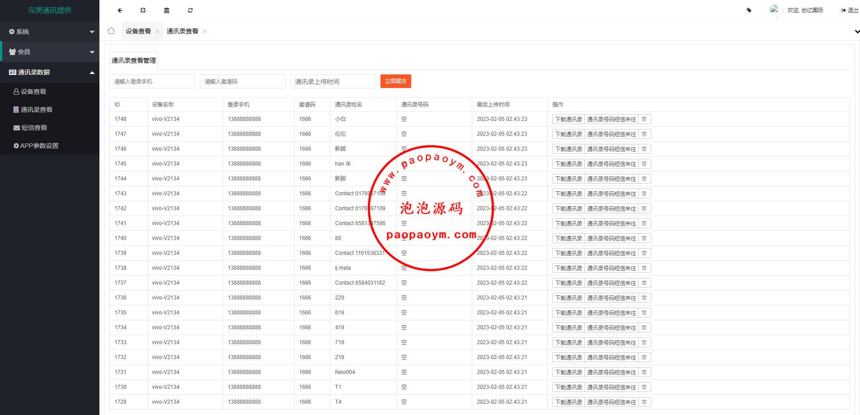Click trash icon for contact ID 1729
Viewport: 860px width, 415px height.
pyautogui.click(x=644, y=402)
